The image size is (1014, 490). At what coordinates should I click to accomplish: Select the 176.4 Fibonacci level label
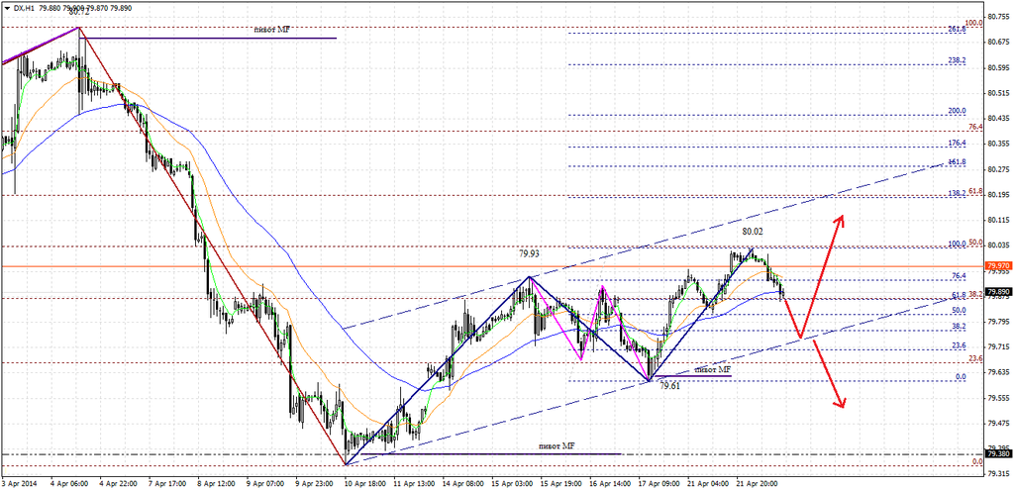coord(958,143)
